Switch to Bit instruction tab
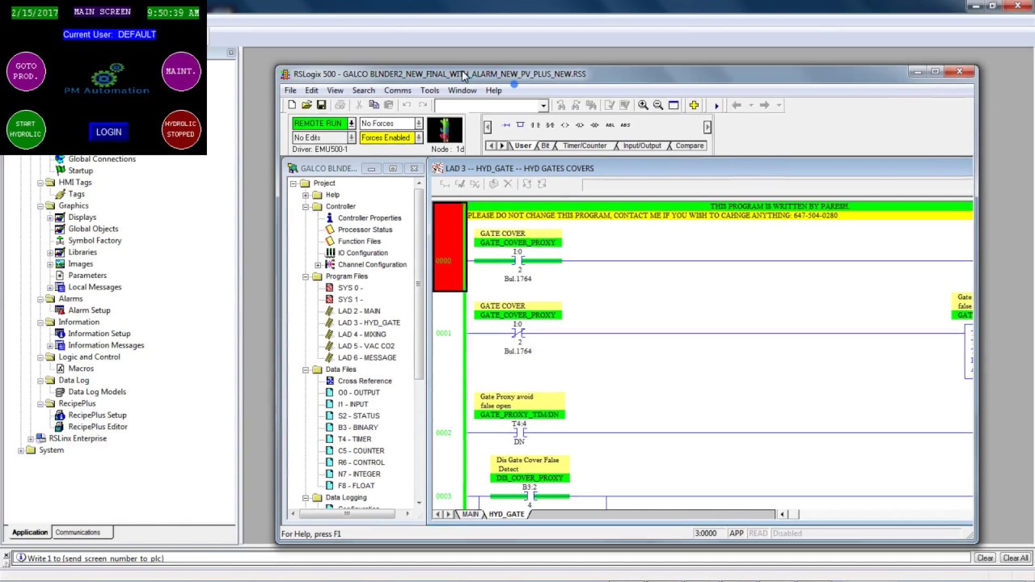Viewport: 1035px width, 582px height. (x=545, y=145)
